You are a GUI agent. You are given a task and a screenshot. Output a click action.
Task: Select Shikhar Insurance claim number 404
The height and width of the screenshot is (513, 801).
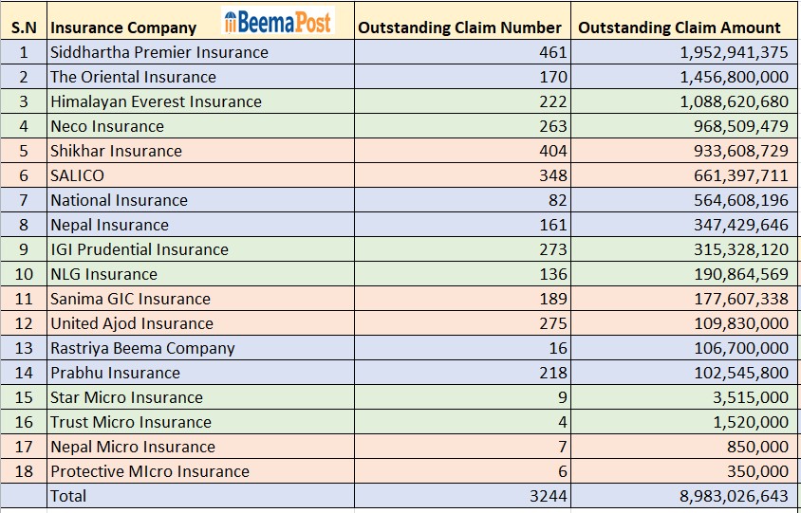[x=552, y=151]
